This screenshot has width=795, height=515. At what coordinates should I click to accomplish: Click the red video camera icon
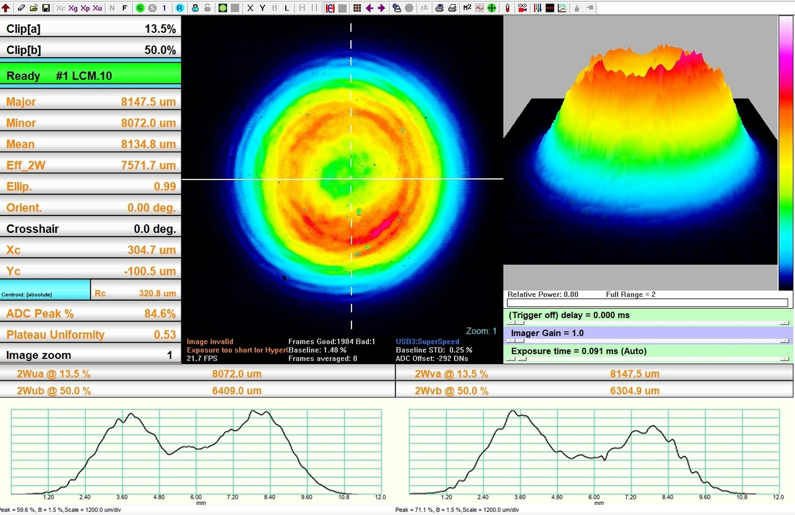522,8
